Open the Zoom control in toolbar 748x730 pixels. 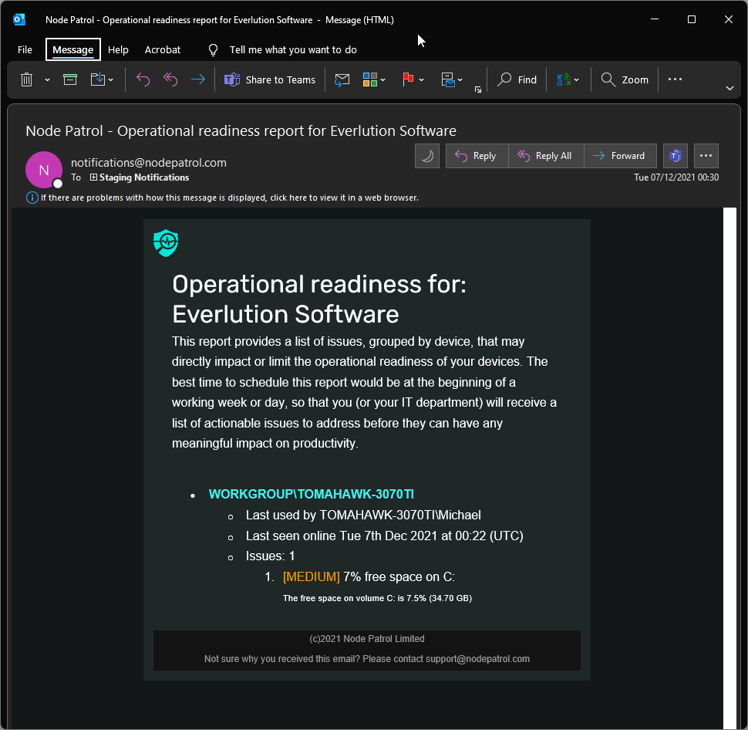625,79
